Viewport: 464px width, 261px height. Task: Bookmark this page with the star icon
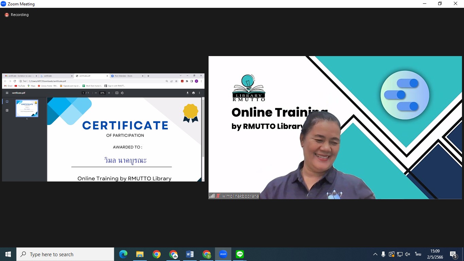pos(176,81)
